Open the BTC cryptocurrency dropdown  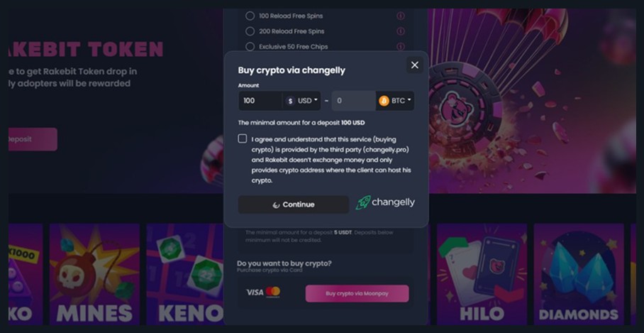tap(395, 101)
